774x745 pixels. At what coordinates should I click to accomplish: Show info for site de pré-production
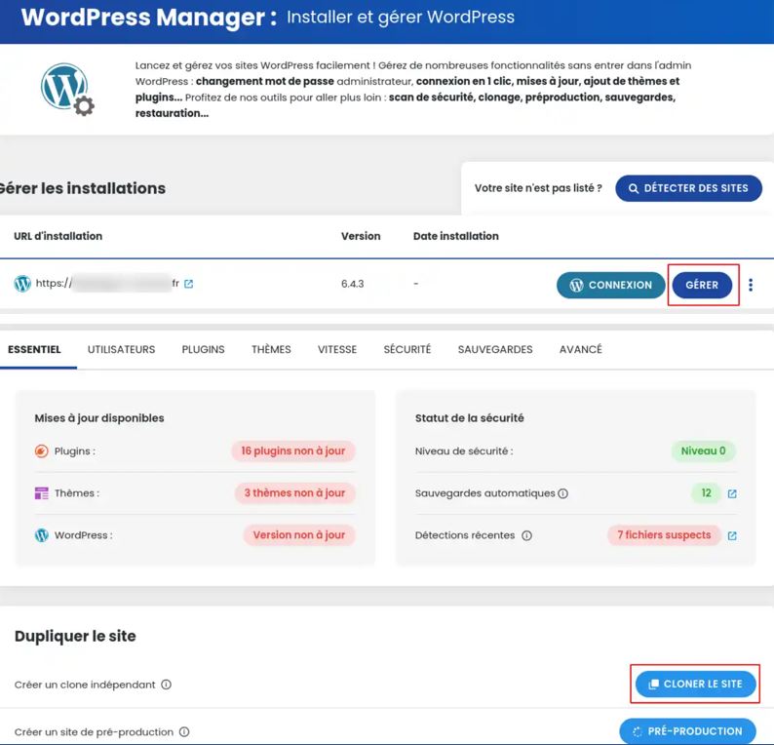(184, 731)
